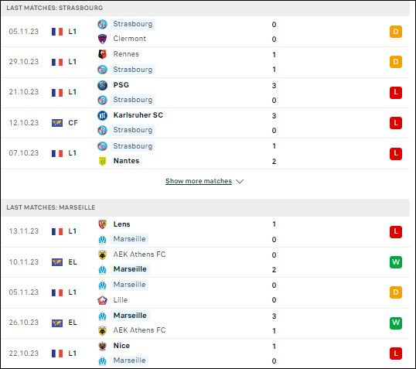The image size is (416, 369).
Task: Click the Clermont club crest icon
Action: coord(102,39)
